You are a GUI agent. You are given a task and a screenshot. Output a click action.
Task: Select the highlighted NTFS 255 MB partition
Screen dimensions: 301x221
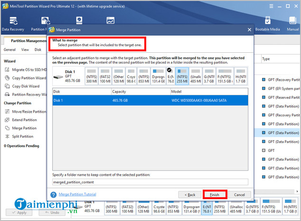[182, 77]
